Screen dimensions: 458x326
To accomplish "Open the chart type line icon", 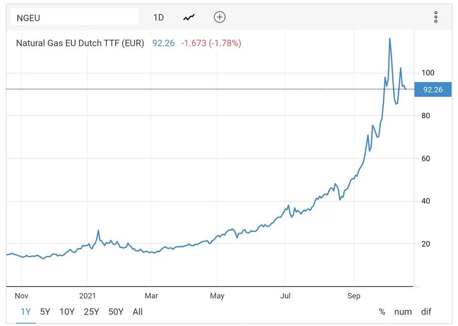I will coord(189,18).
